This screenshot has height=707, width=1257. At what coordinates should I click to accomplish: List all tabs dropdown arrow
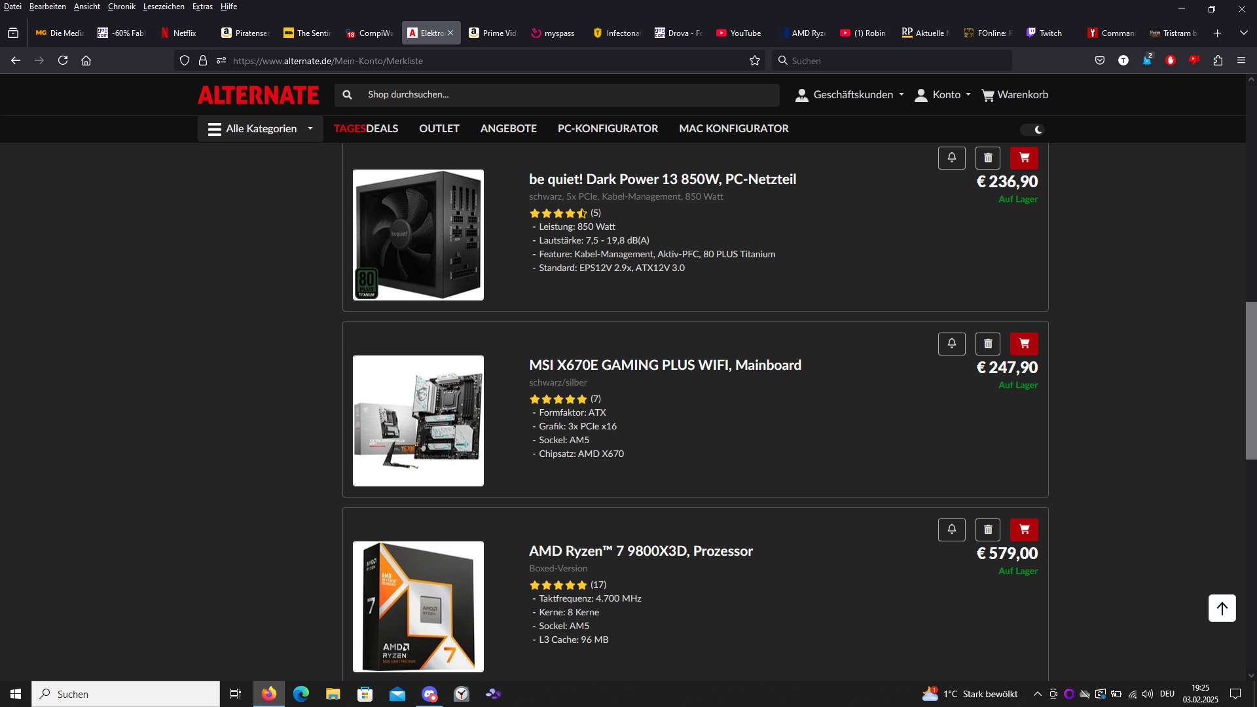click(1243, 33)
